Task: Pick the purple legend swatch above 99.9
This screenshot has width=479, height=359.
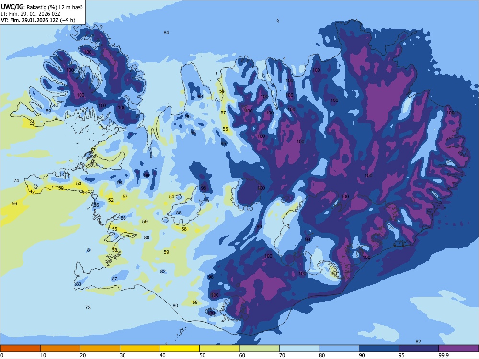Action: 458,348
